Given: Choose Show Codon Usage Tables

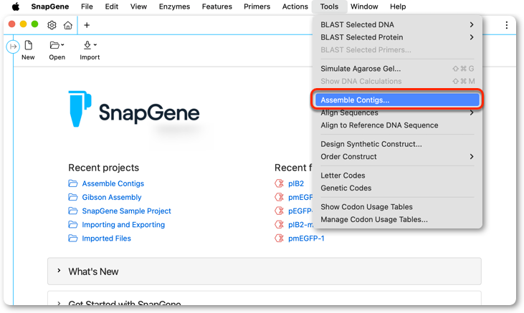Looking at the screenshot, I should pyautogui.click(x=397, y=207).
